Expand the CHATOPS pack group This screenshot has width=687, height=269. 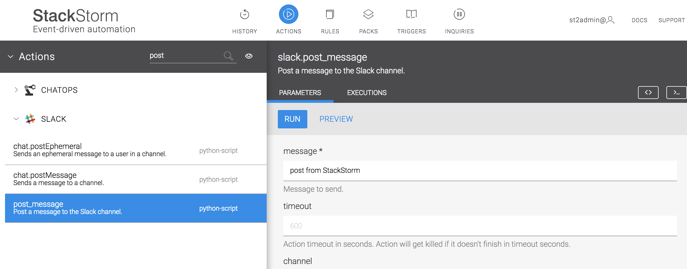click(16, 90)
